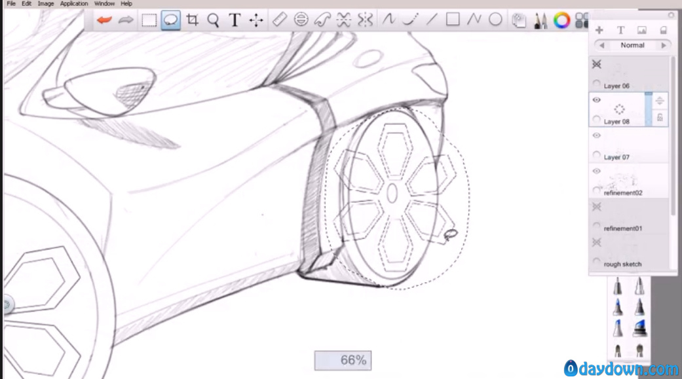
Task: Select the "rough sketch" layer name
Action: coord(622,264)
